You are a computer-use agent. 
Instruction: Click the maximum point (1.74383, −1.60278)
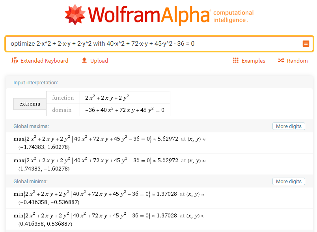[x=44, y=169]
